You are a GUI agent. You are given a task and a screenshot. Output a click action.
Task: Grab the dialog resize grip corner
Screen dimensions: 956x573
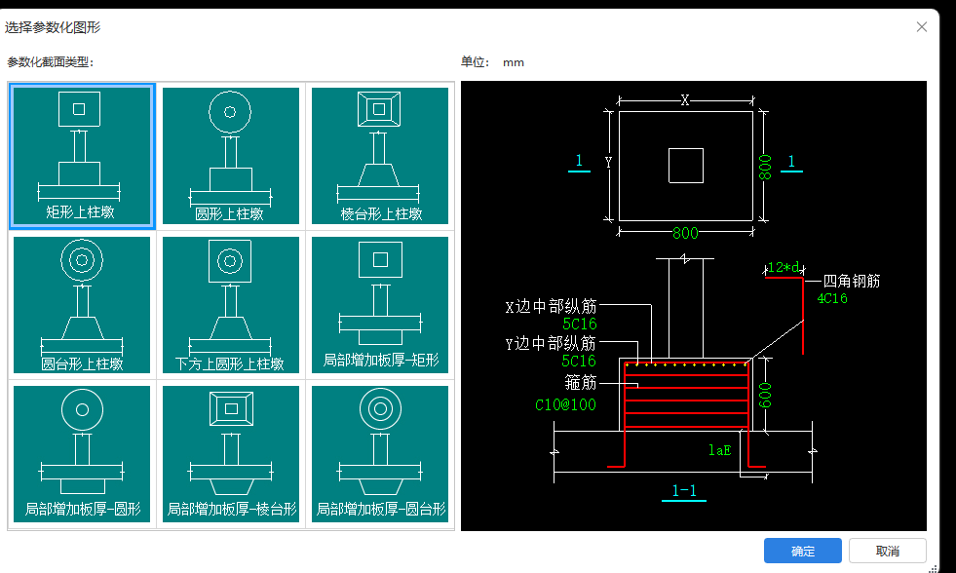pos(934,568)
